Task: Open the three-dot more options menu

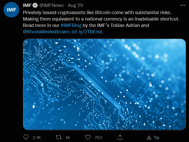Action: pyautogui.click(x=183, y=5)
